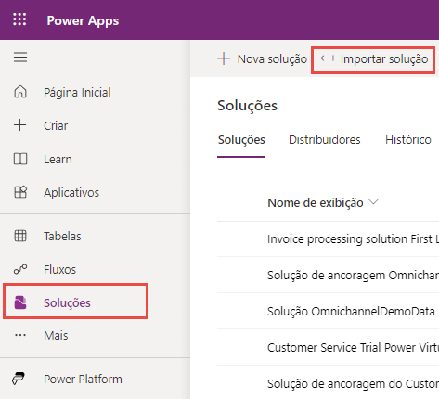This screenshot has height=399, width=439.
Task: Click the Power Apps title
Action: click(83, 20)
